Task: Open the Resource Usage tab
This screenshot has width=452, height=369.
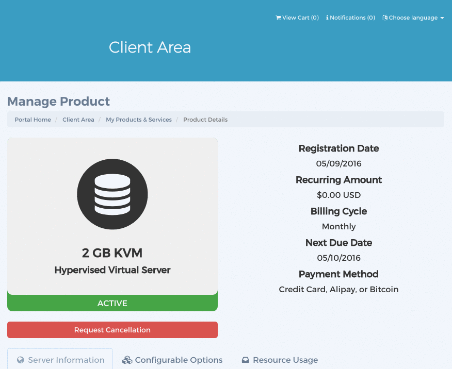Action: point(280,360)
